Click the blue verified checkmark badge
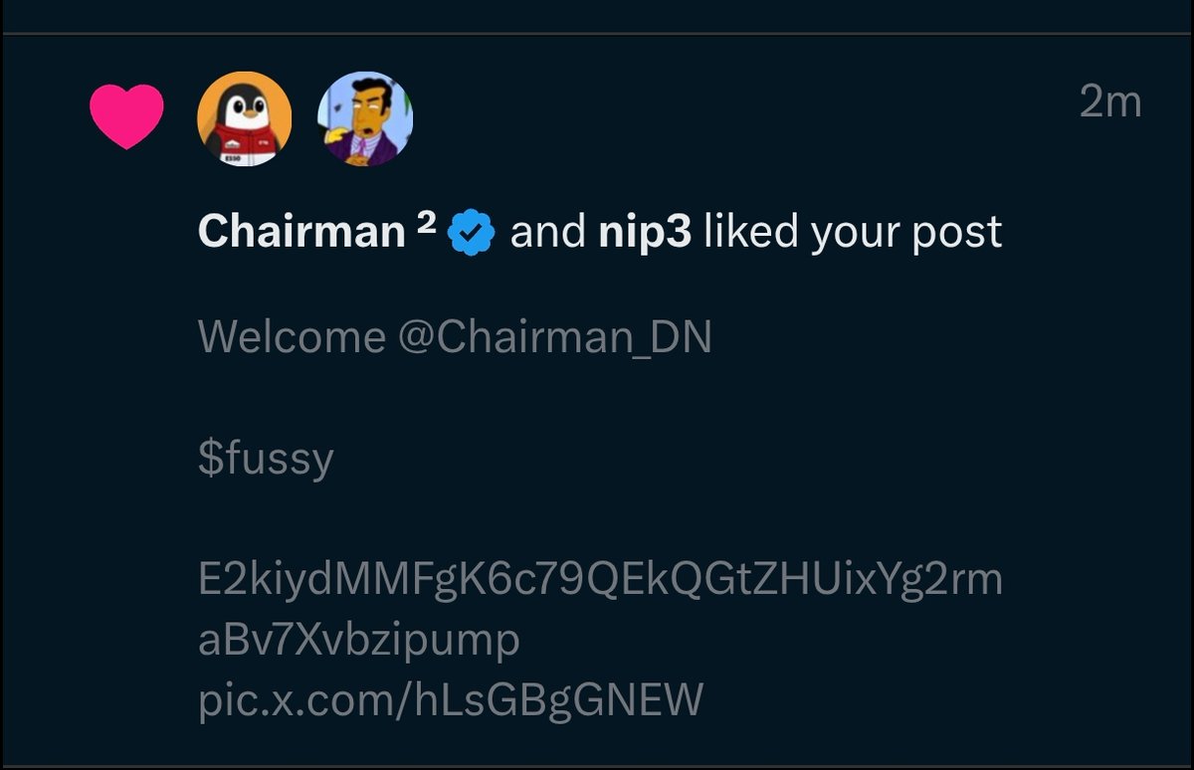Viewport: 1194px width, 770px height. point(472,233)
